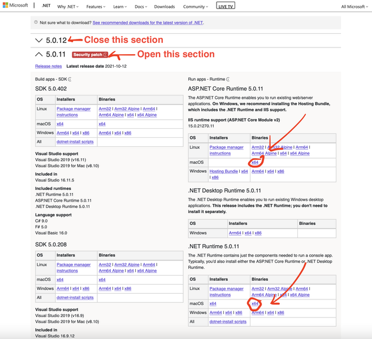Download SDK 5.0.402 Linux x64 Alpine binary
Screen dimensions: 372x339
(x=147, y=115)
